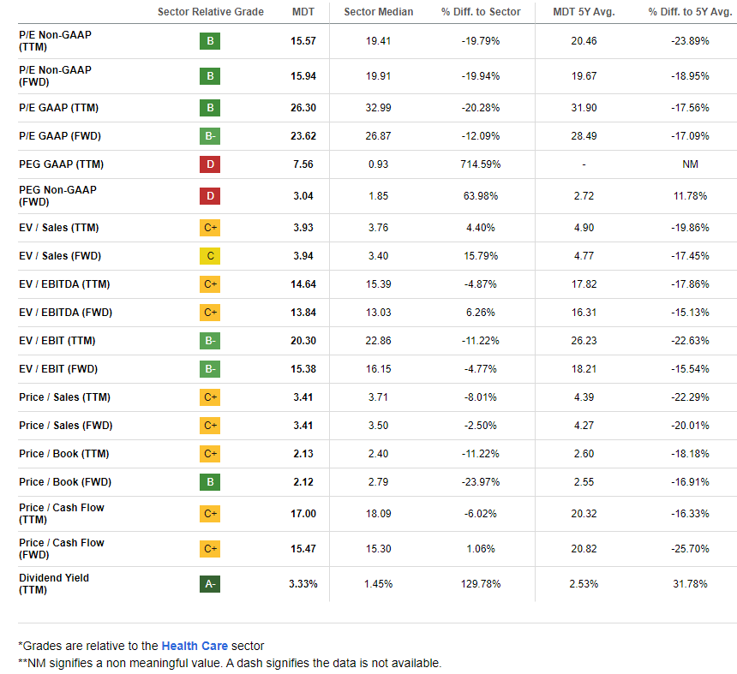
Task: Select the EV / EBITDA (TTM) row label
Action: [64, 284]
